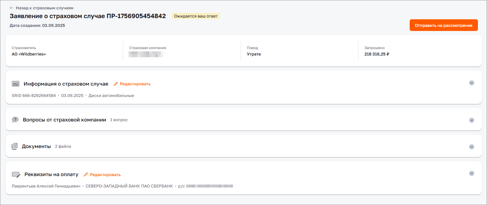The image size is (487, 205).
Task: Click pencil icon beside Информация о страховом случае
Action: point(116,84)
